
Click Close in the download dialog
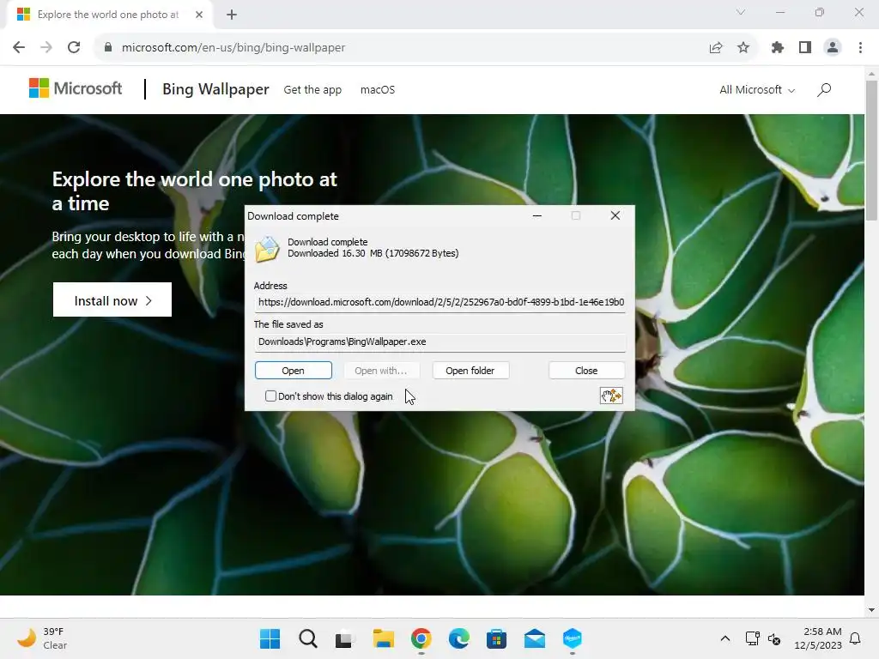[x=586, y=371]
